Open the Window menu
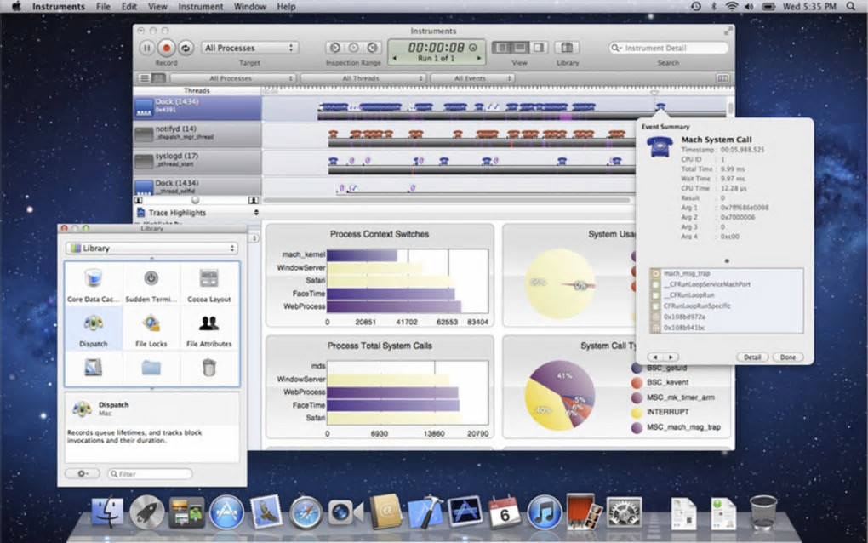868x543 pixels. (x=249, y=7)
